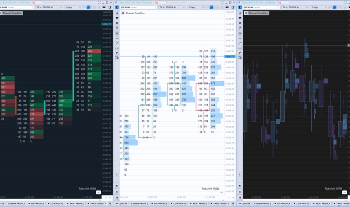The image size is (350, 207).
Task: Select the horizontal line tool in middle chart
Action: (117, 38)
